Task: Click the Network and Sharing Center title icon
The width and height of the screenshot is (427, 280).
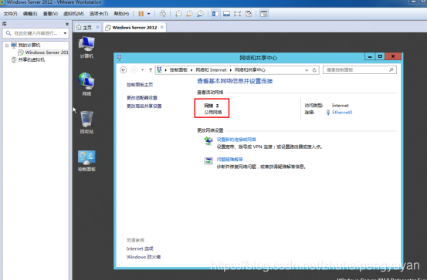Action: [119, 58]
